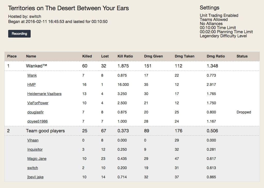264x188 pixels.
Task: Click Heidemarie Vaalbara's kill ratio 3.250
Action: click(x=122, y=94)
